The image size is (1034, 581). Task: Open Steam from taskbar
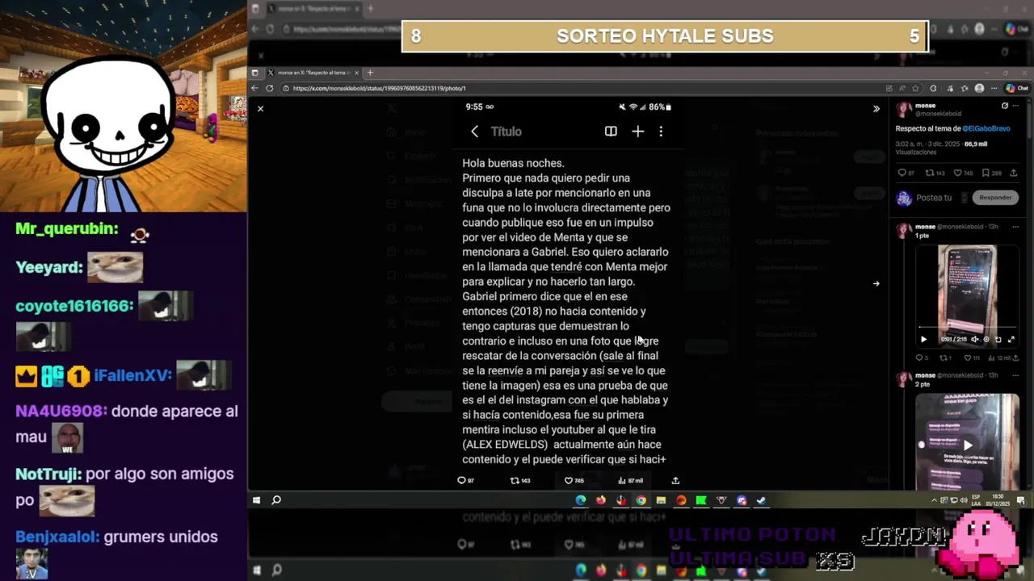(x=761, y=500)
